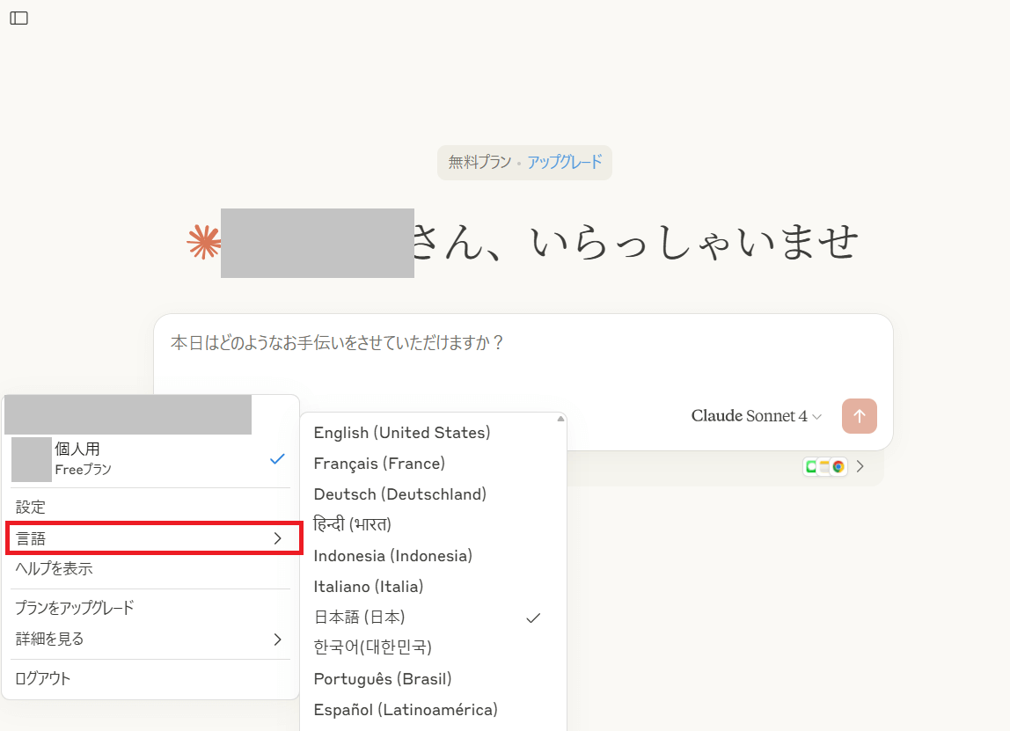Open 詳細を見る submenu
Screen dimensions: 1010x731
(x=150, y=639)
